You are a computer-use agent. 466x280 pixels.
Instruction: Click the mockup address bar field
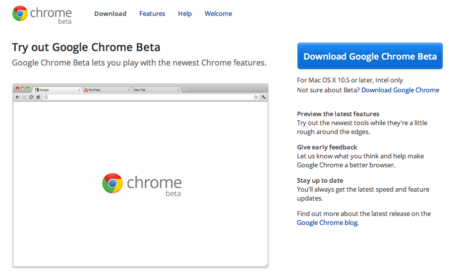151,97
